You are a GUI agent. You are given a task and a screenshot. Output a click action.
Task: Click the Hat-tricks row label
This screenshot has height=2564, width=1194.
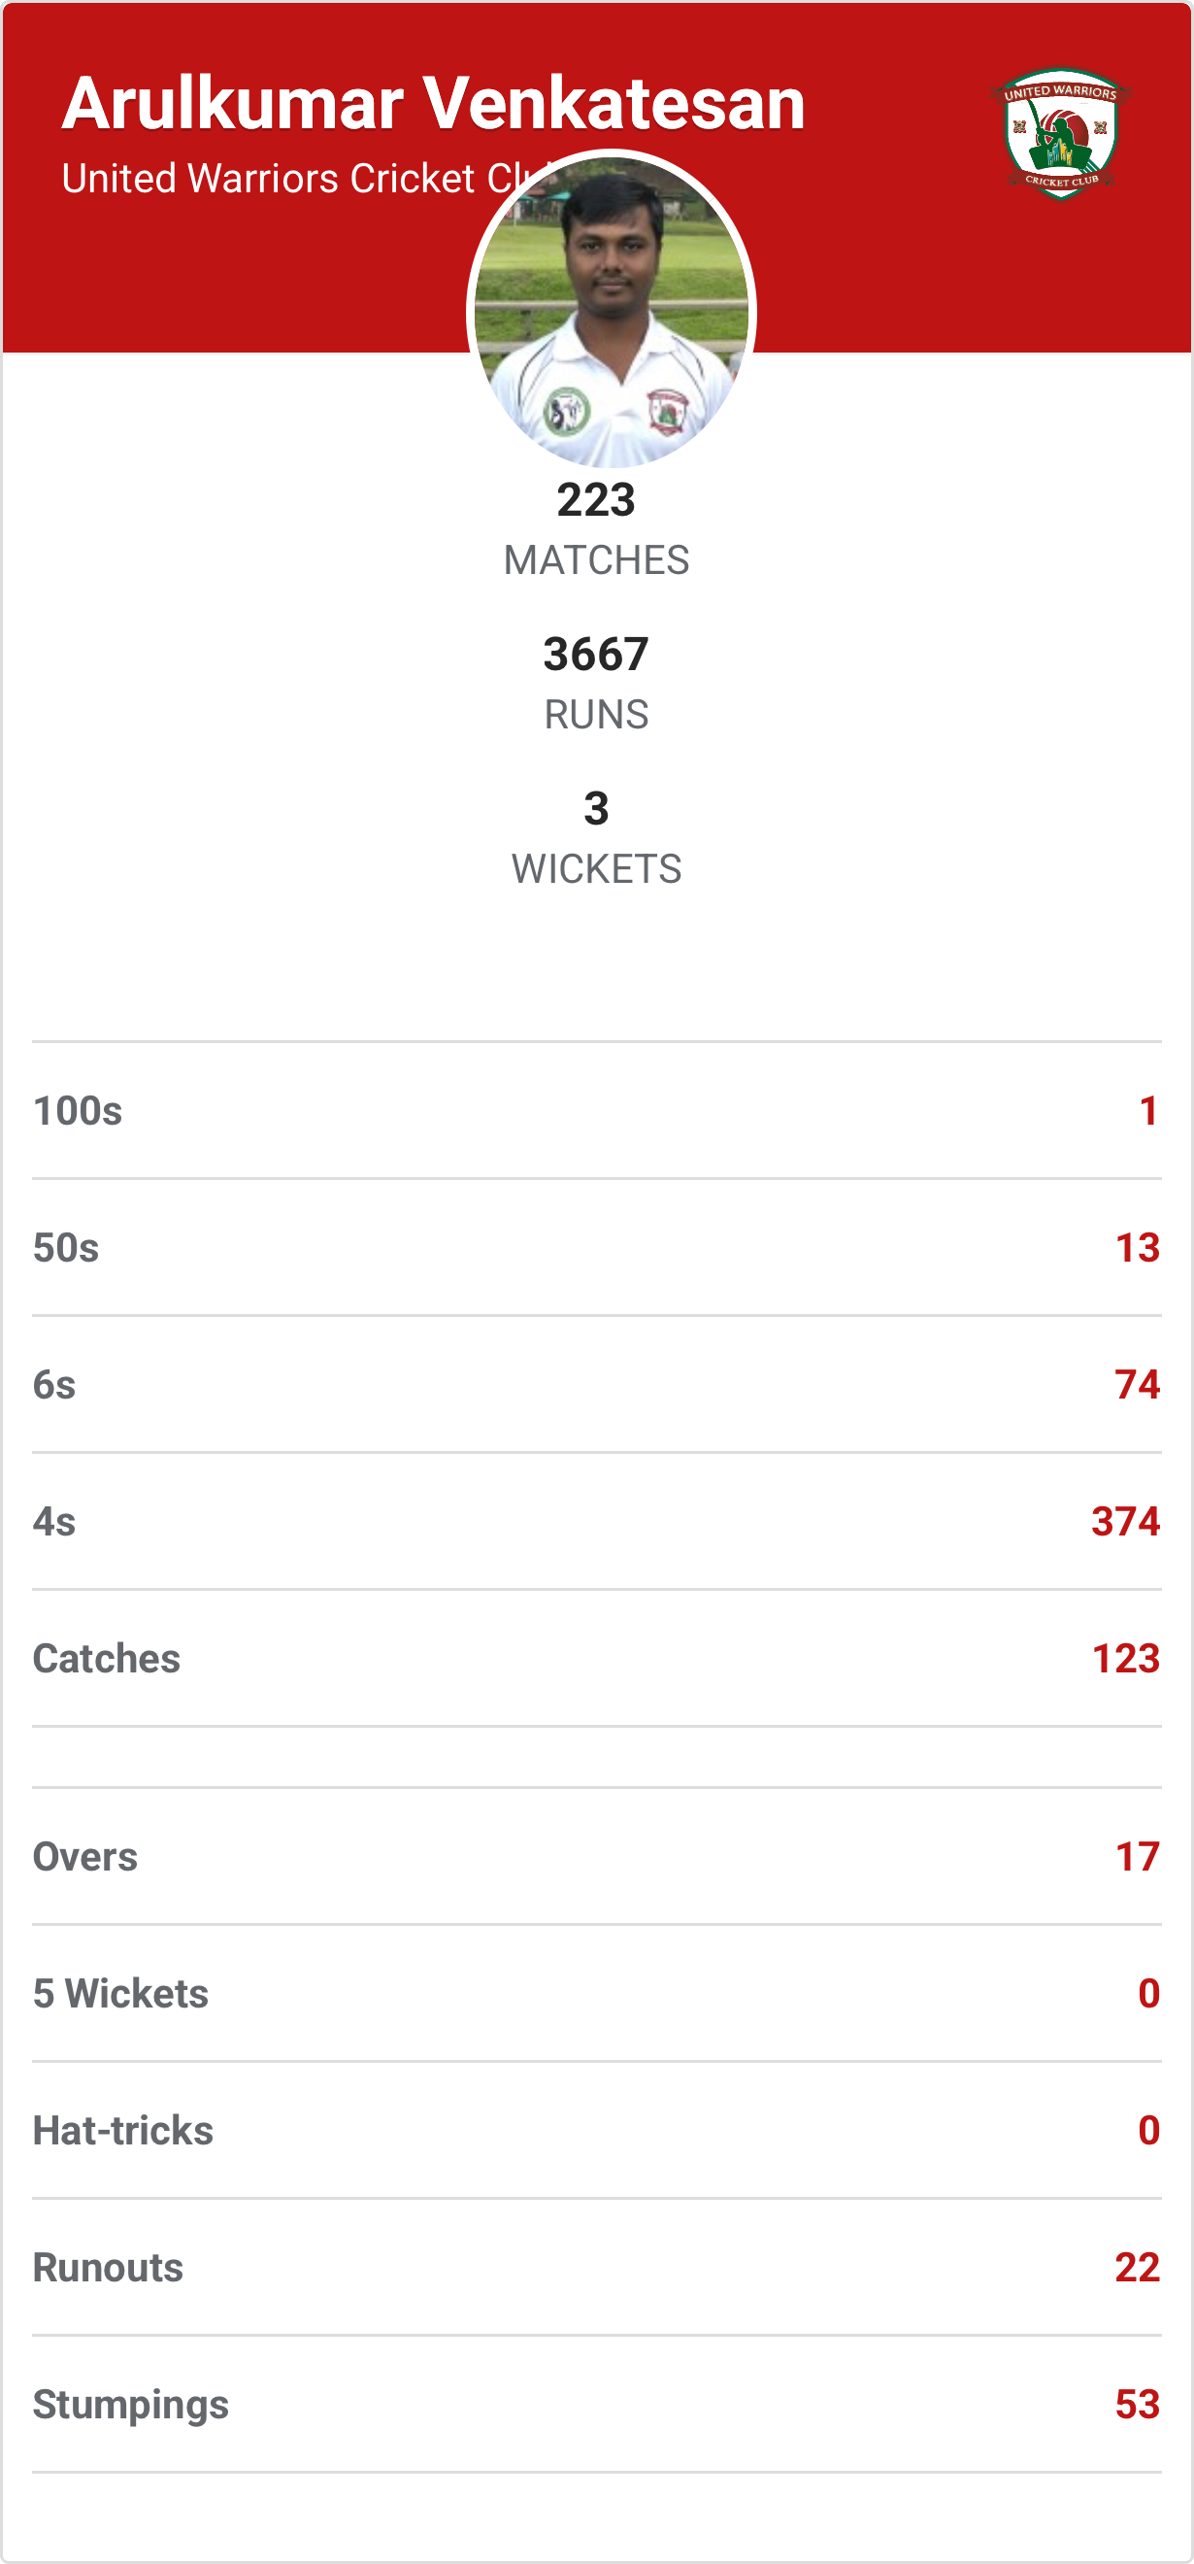(x=123, y=2131)
